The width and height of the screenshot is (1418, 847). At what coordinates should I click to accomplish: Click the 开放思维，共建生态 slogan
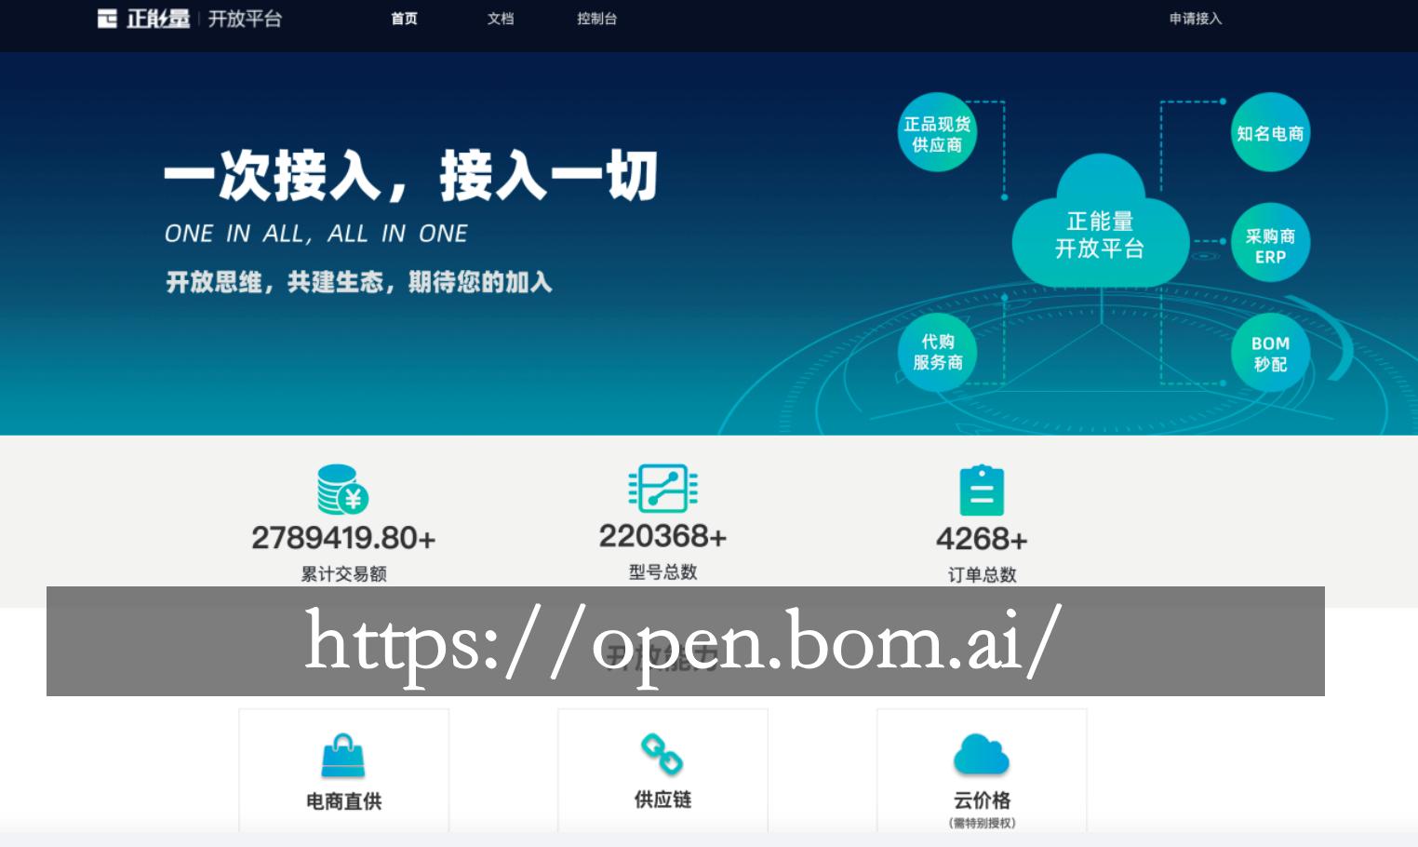pyautogui.click(x=358, y=282)
